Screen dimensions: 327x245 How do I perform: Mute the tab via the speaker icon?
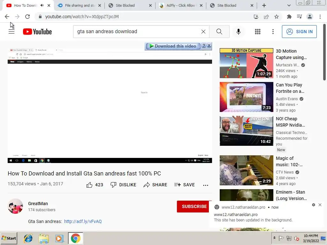tap(42, 5)
